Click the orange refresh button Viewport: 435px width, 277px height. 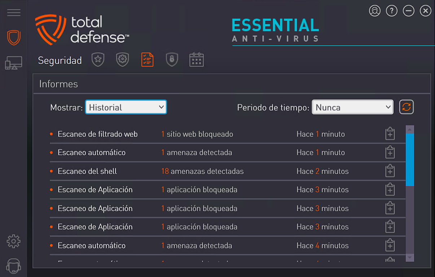[406, 107]
